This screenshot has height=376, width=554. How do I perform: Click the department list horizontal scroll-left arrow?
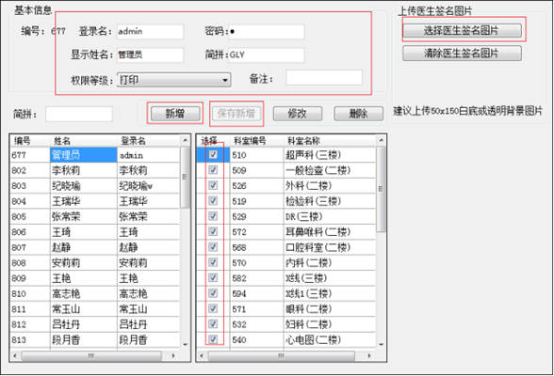pos(202,355)
